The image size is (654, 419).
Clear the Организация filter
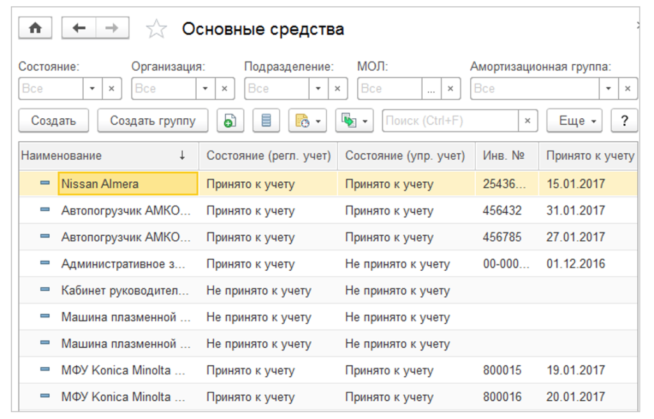(x=224, y=89)
